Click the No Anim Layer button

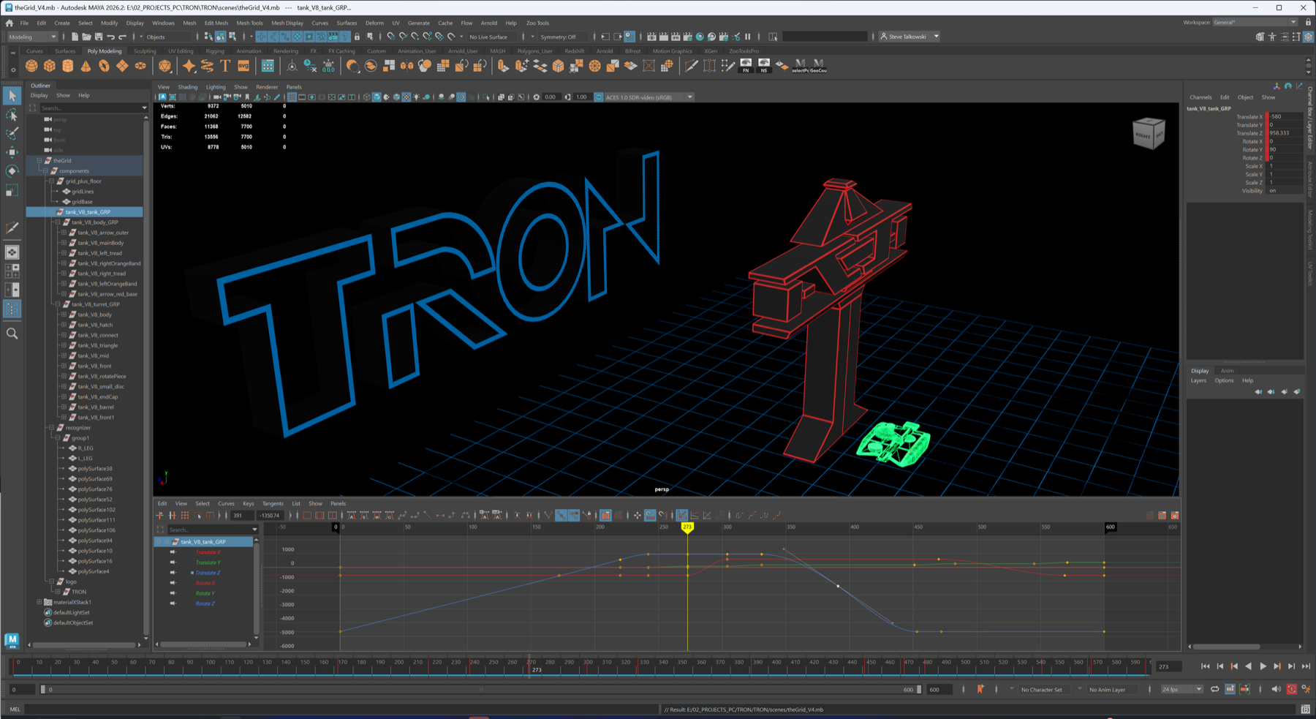(1108, 689)
